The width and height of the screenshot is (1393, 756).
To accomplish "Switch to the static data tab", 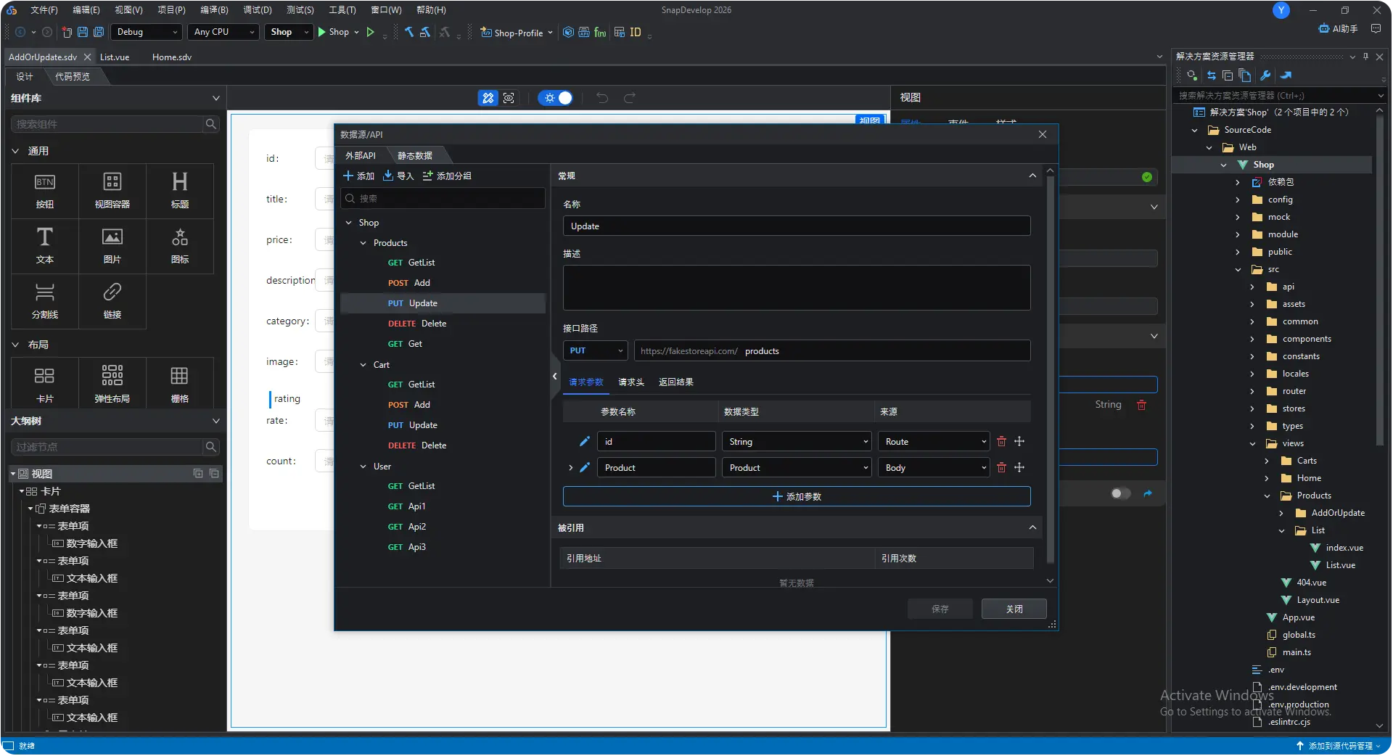I will pyautogui.click(x=414, y=156).
